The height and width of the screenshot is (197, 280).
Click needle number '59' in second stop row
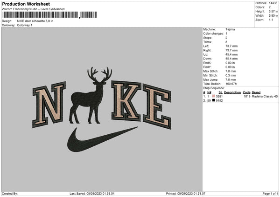click(209, 101)
